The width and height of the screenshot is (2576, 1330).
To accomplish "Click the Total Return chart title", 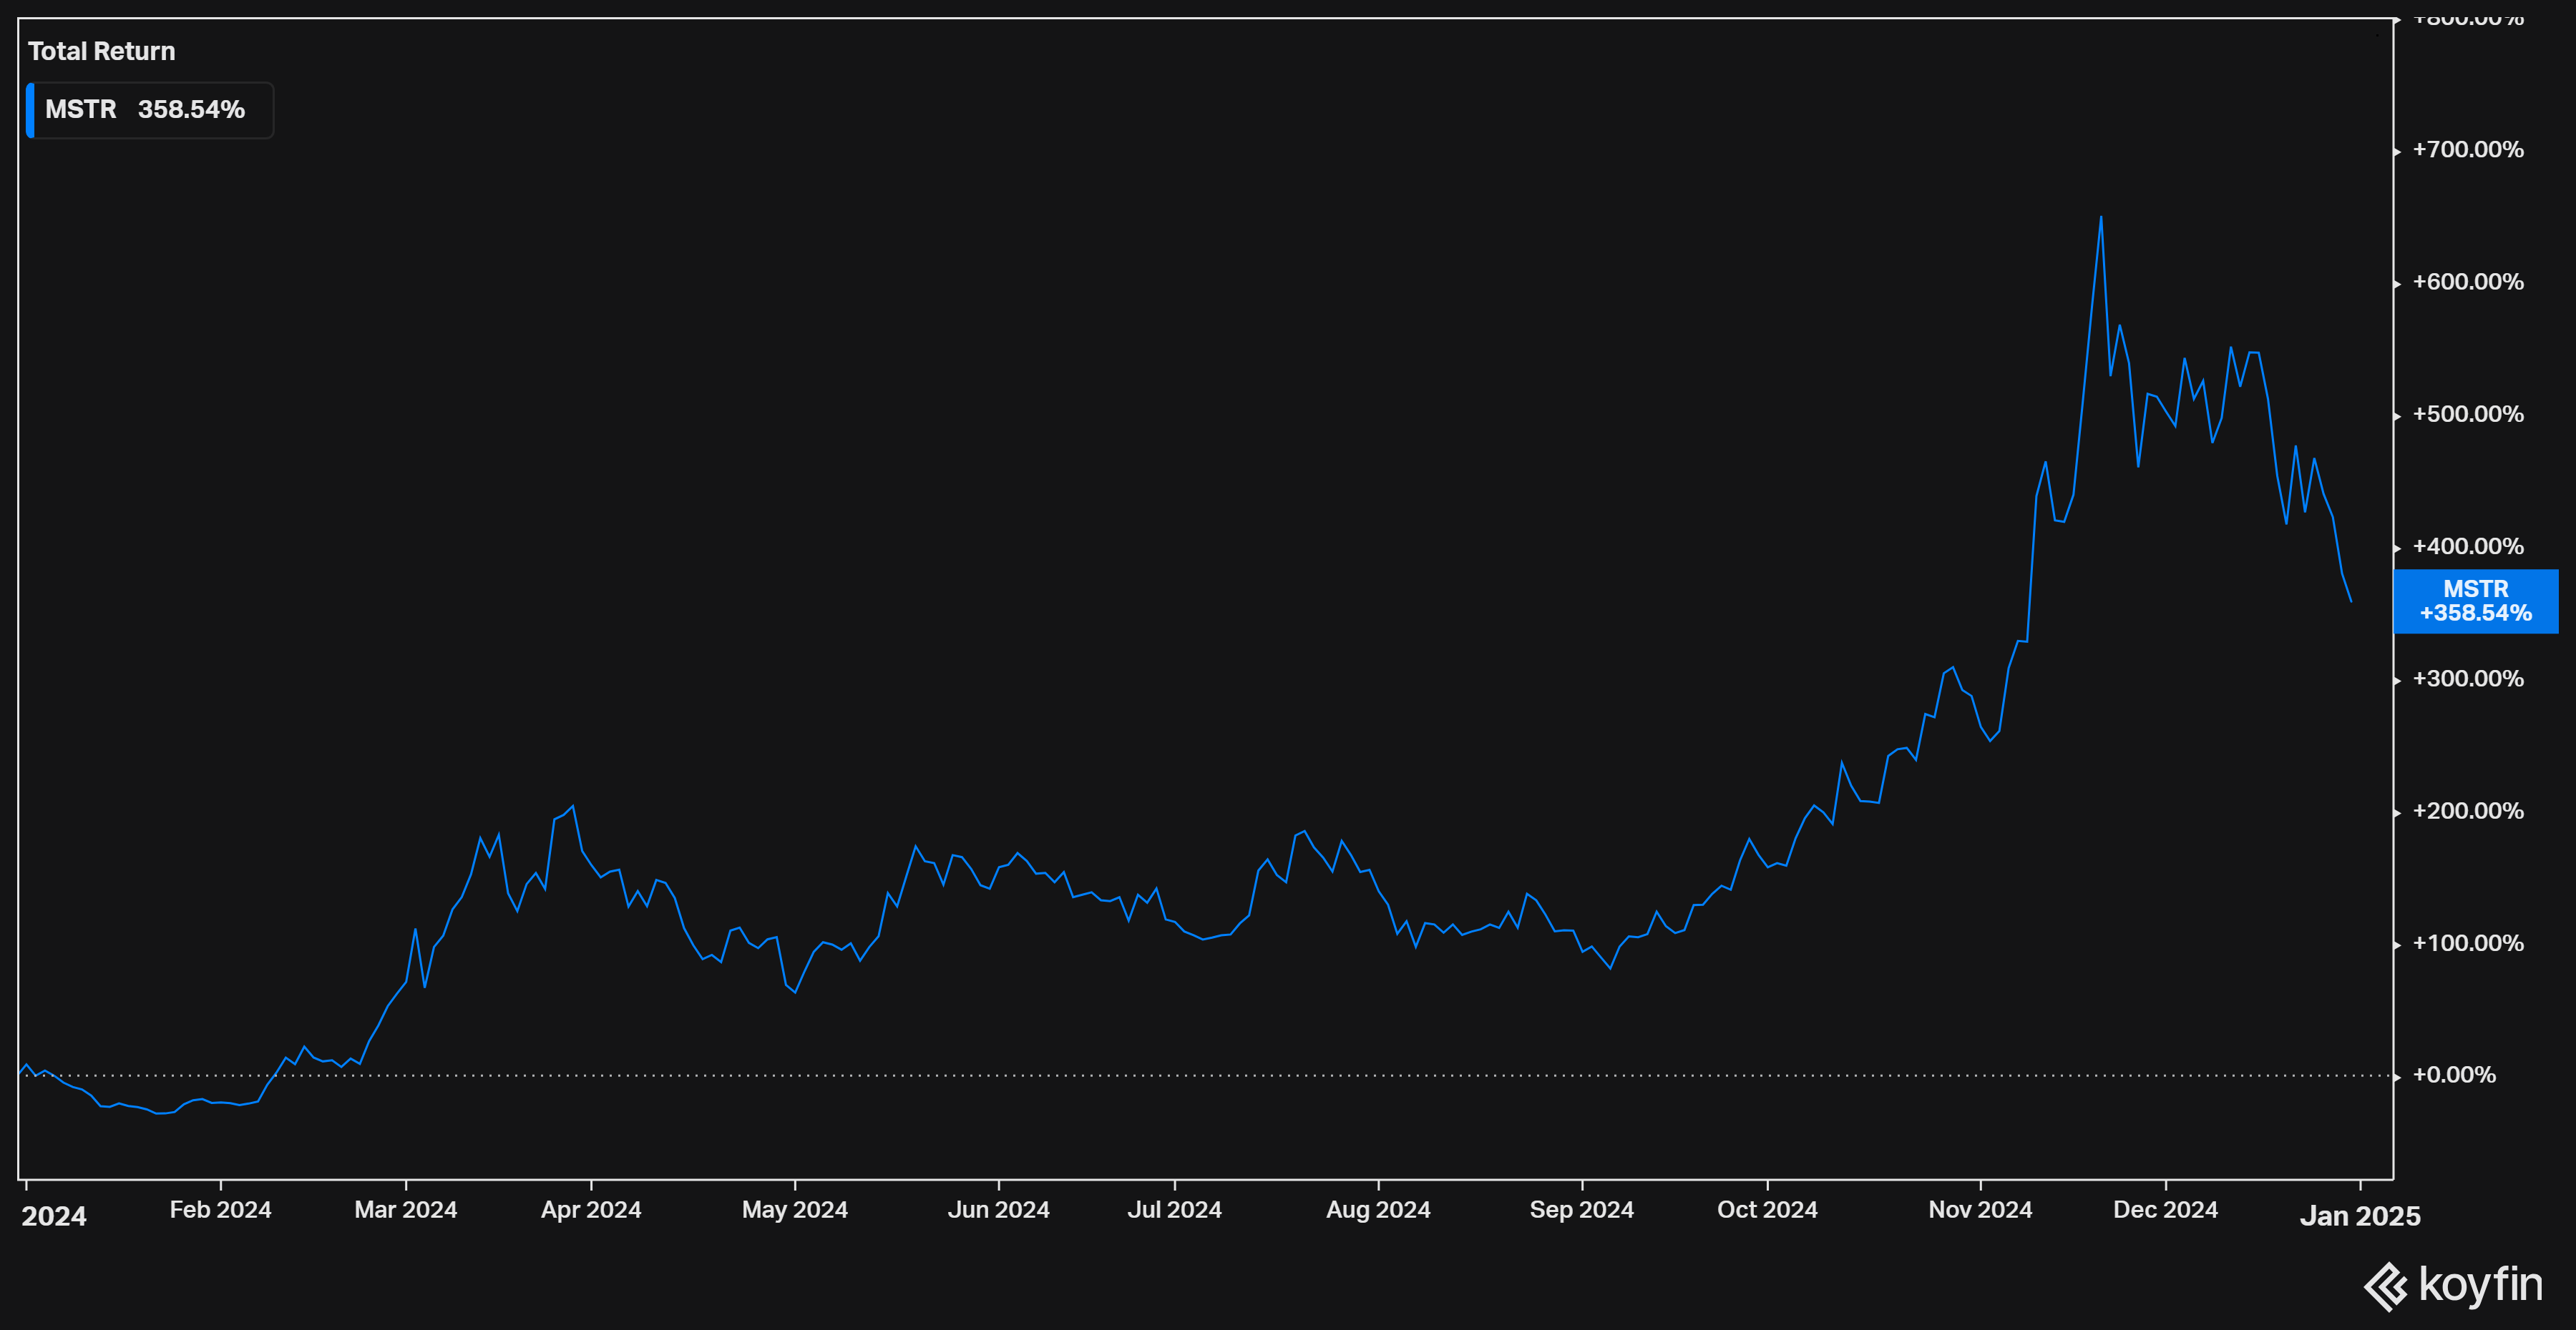I will click(101, 51).
